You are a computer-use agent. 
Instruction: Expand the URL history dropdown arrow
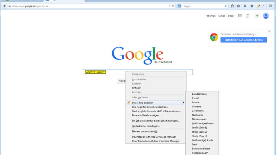pyautogui.click(x=170, y=6)
